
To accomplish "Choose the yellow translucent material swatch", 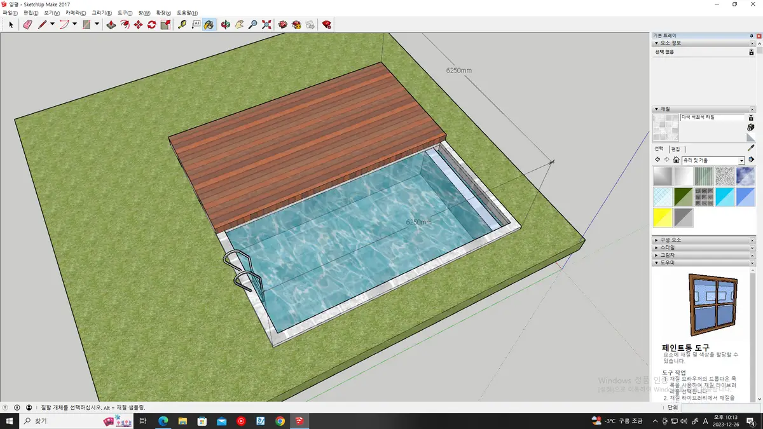I will 663,217.
